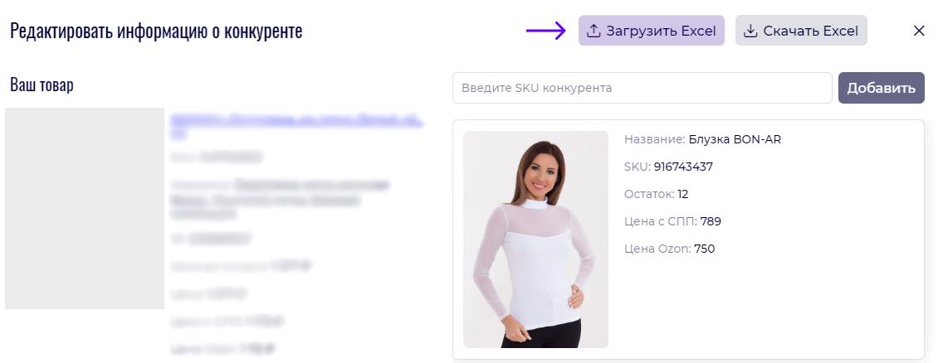943x363 pixels.
Task: Click the Редактировать информацию о конкуренте title
Action: [156, 31]
